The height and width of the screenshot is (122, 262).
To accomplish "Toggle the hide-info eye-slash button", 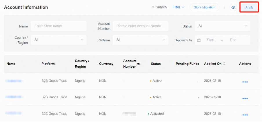I will (233, 7).
